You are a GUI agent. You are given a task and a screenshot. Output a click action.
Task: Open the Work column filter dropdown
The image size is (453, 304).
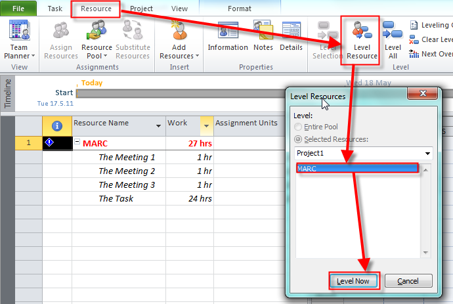point(207,125)
